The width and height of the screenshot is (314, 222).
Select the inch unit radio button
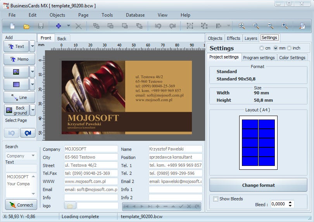(x=289, y=48)
